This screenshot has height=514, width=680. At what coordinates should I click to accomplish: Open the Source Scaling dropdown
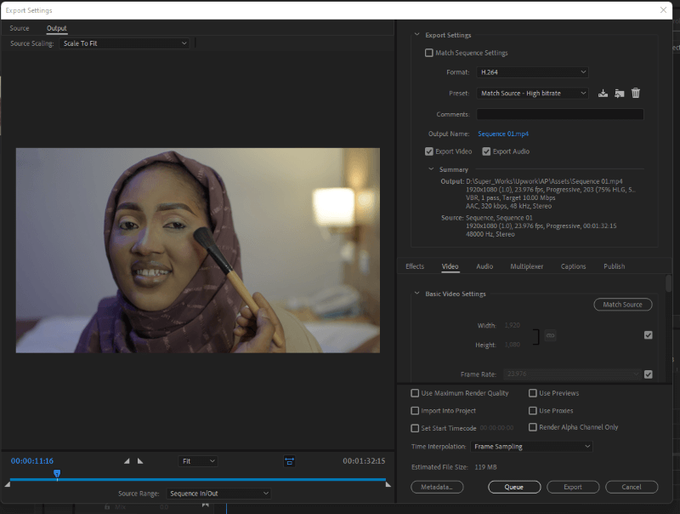click(124, 43)
